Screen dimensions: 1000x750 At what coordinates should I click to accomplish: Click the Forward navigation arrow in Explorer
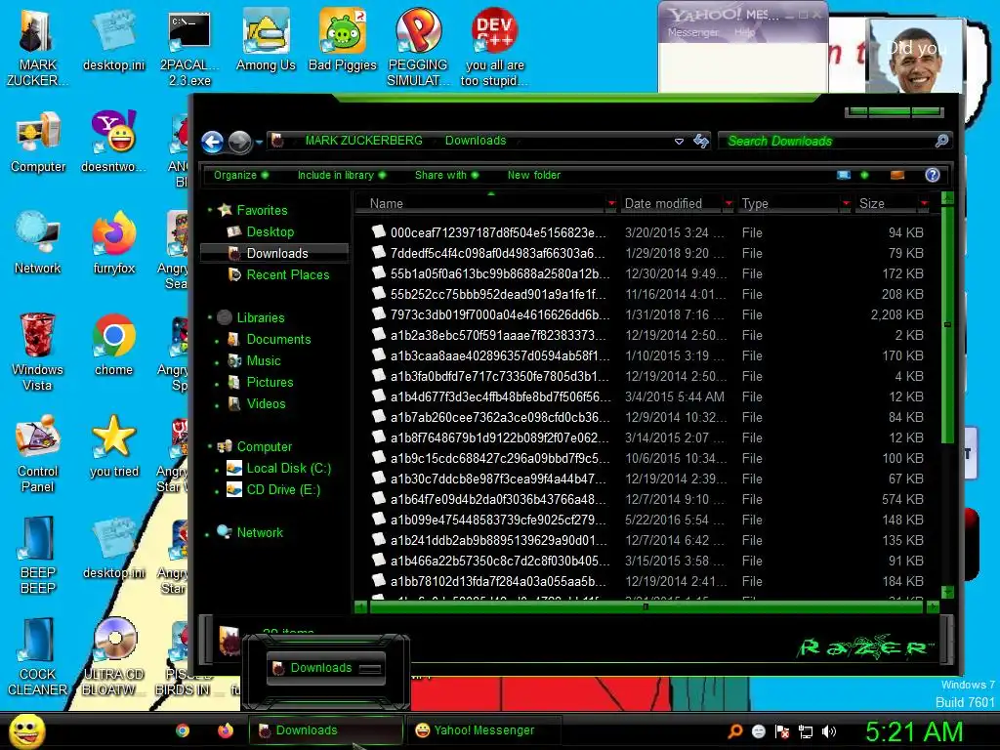tap(240, 142)
